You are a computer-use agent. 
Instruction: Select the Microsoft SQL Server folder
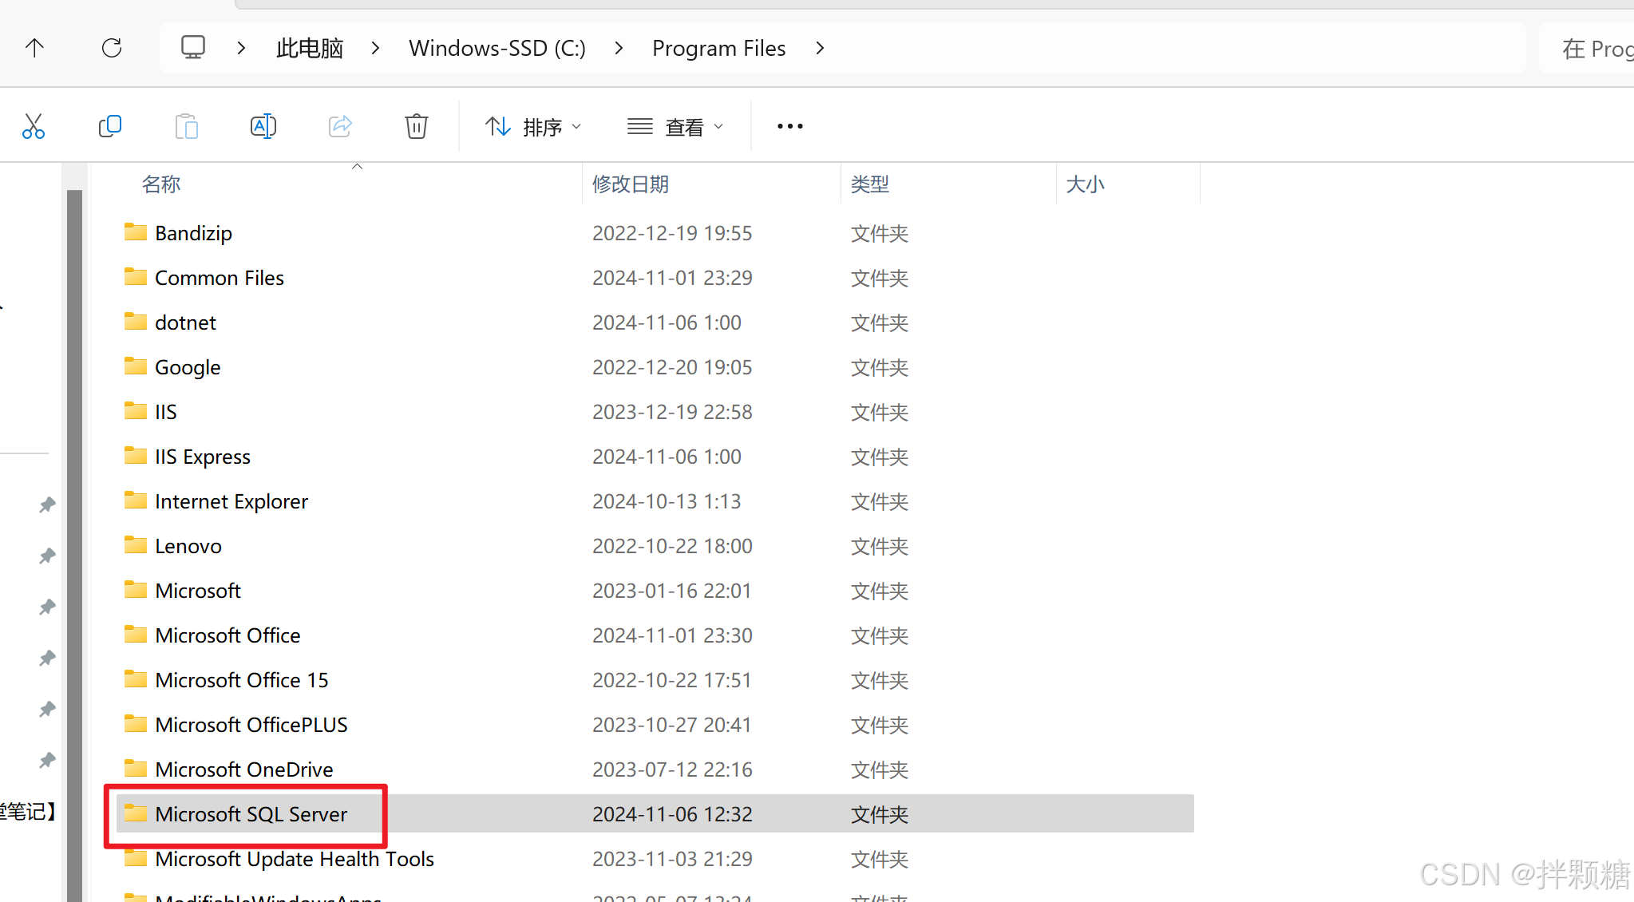[x=251, y=814]
